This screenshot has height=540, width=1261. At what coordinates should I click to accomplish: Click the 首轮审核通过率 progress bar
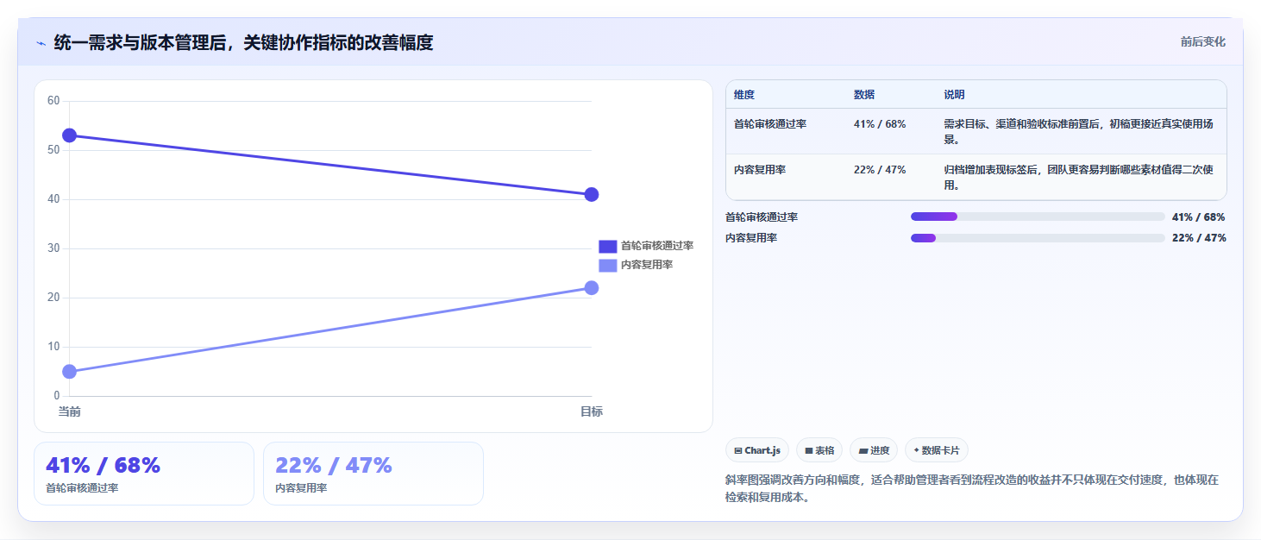1038,217
